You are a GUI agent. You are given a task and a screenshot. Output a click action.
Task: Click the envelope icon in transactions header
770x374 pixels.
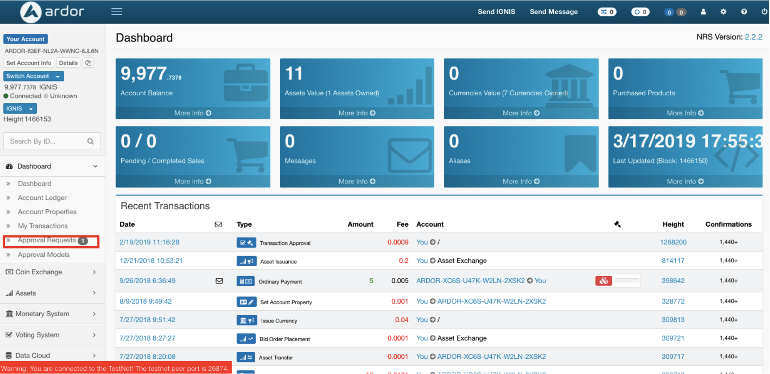pyautogui.click(x=218, y=224)
